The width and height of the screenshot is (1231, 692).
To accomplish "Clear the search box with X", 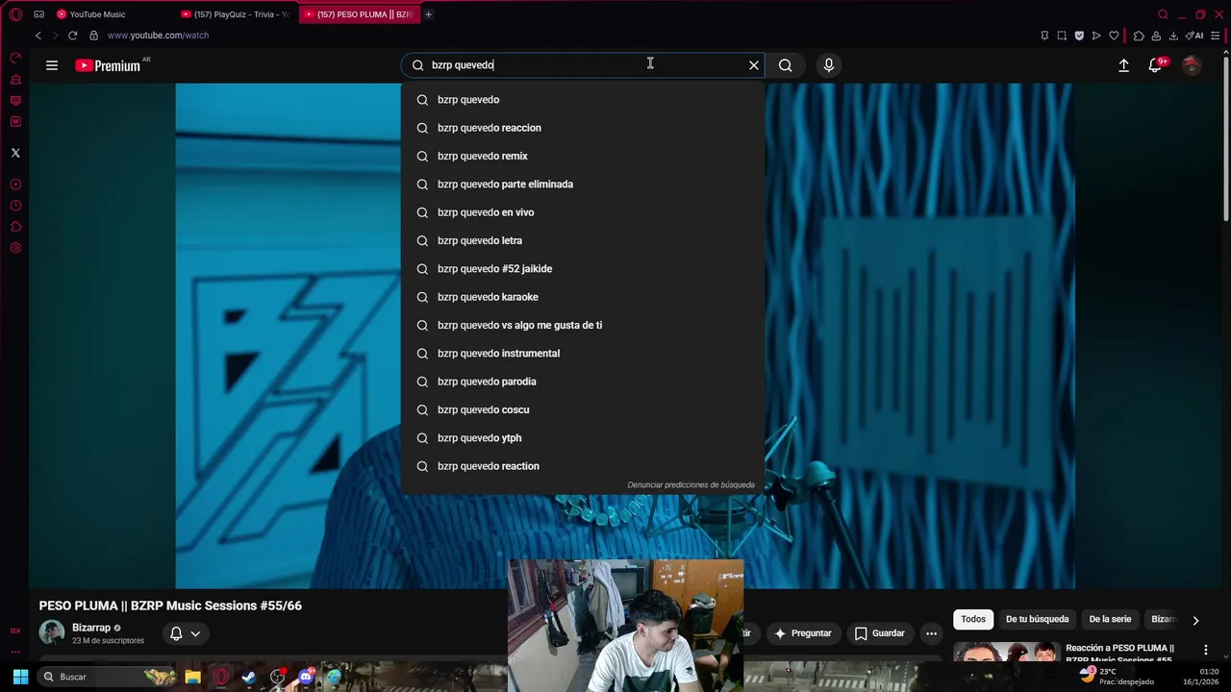I will (754, 65).
